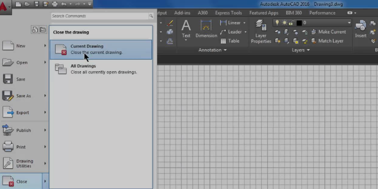This screenshot has width=378, height=189.
Task: Choose Publish in application menu
Action: pos(24,130)
